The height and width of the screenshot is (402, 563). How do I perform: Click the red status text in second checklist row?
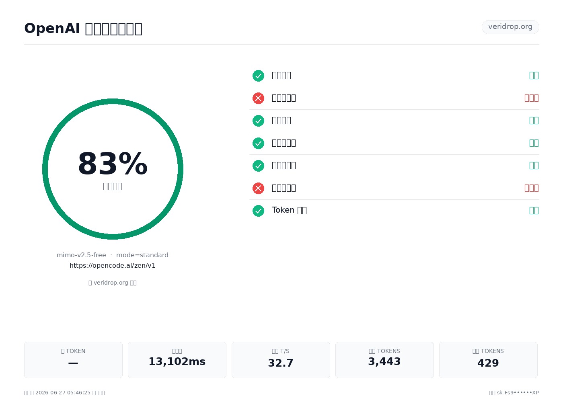532,98
